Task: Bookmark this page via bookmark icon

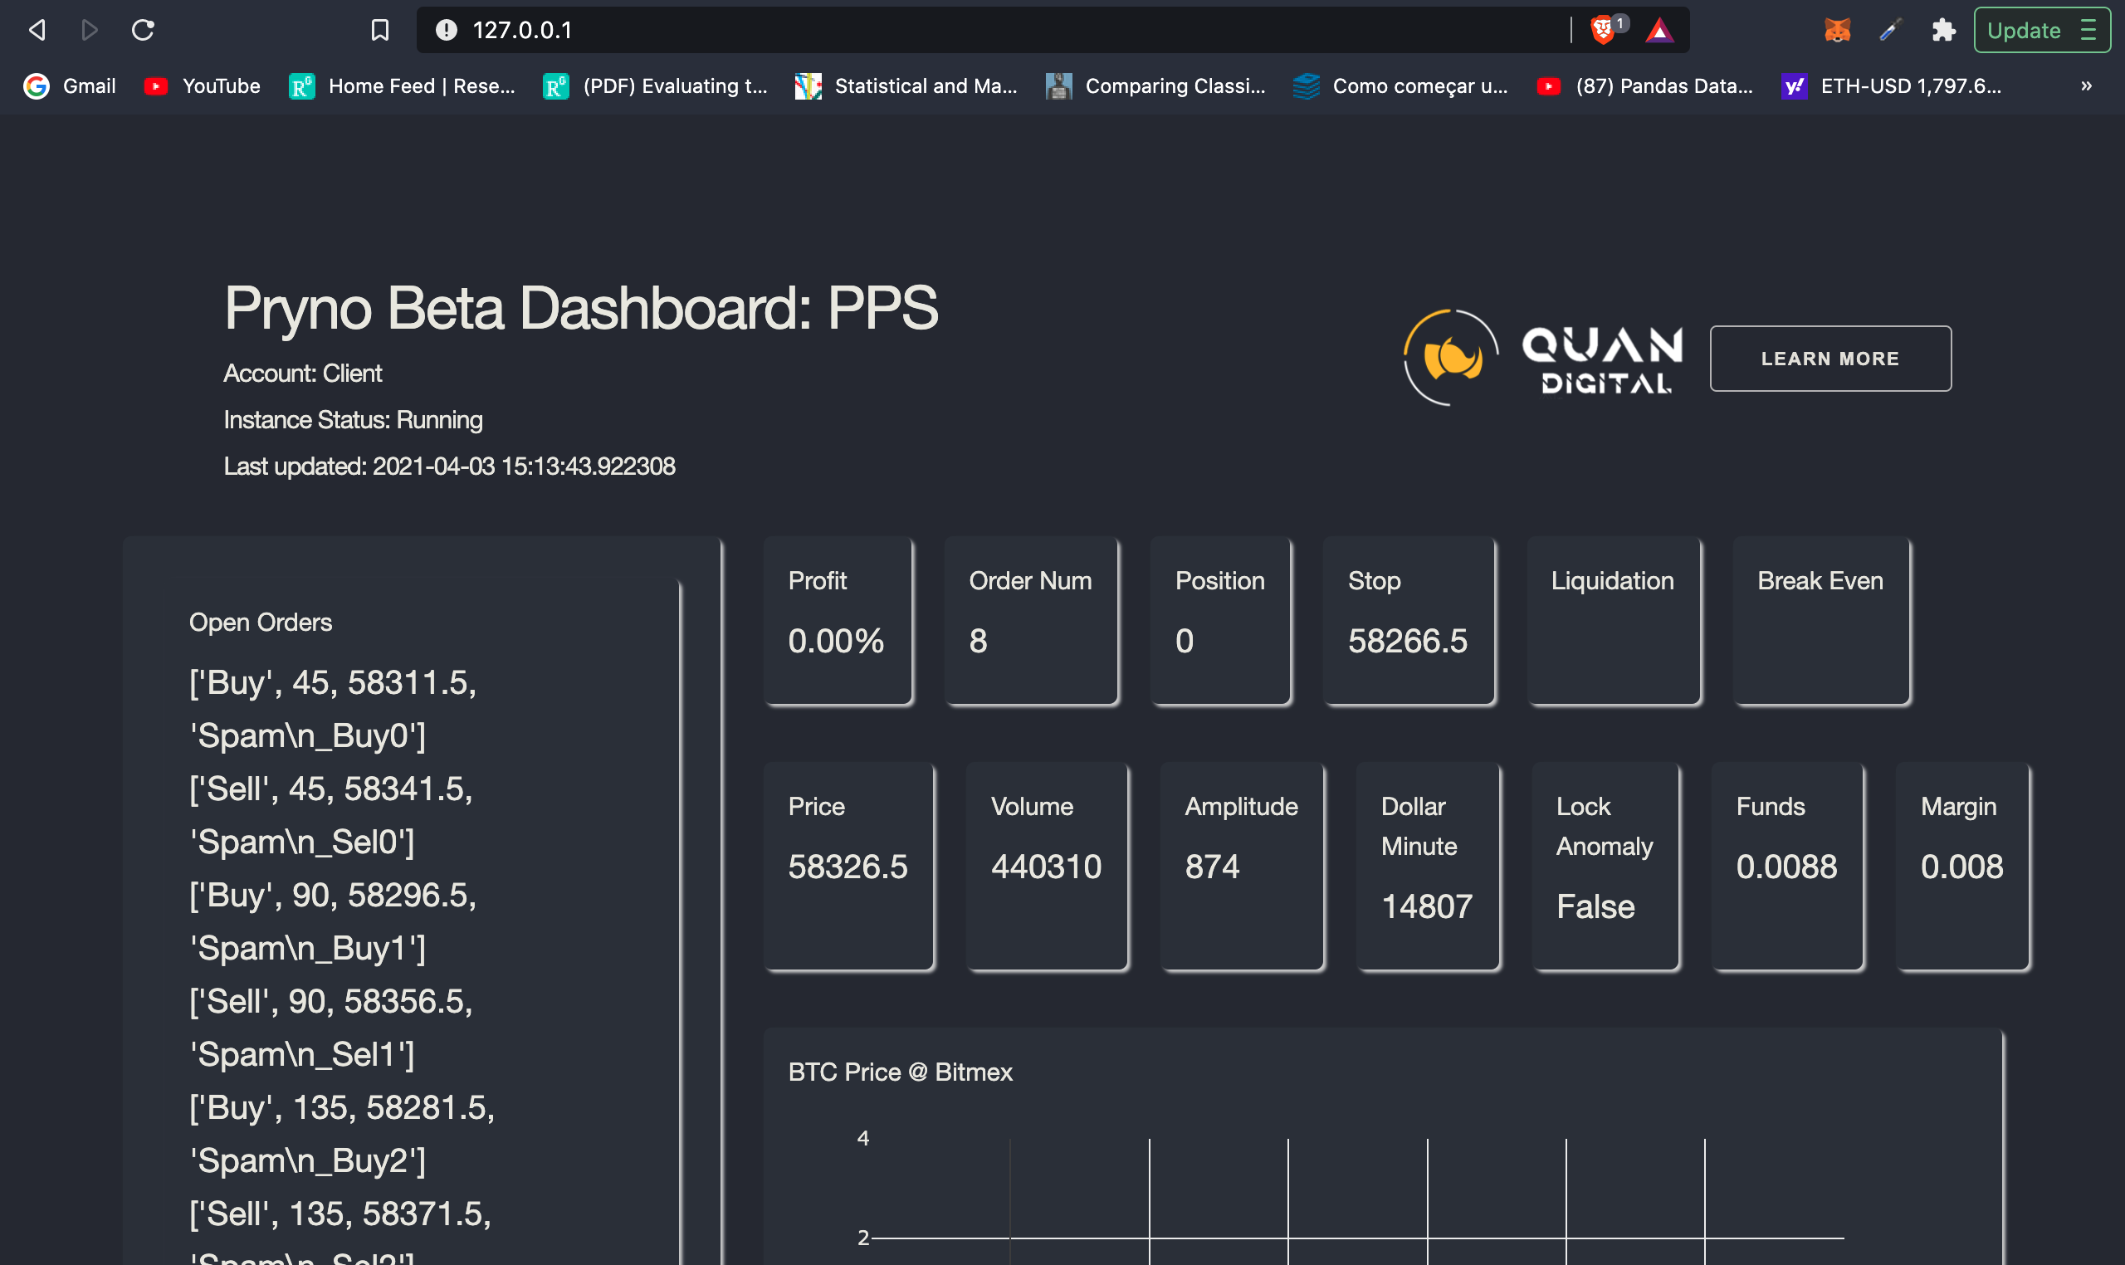Action: (x=380, y=31)
